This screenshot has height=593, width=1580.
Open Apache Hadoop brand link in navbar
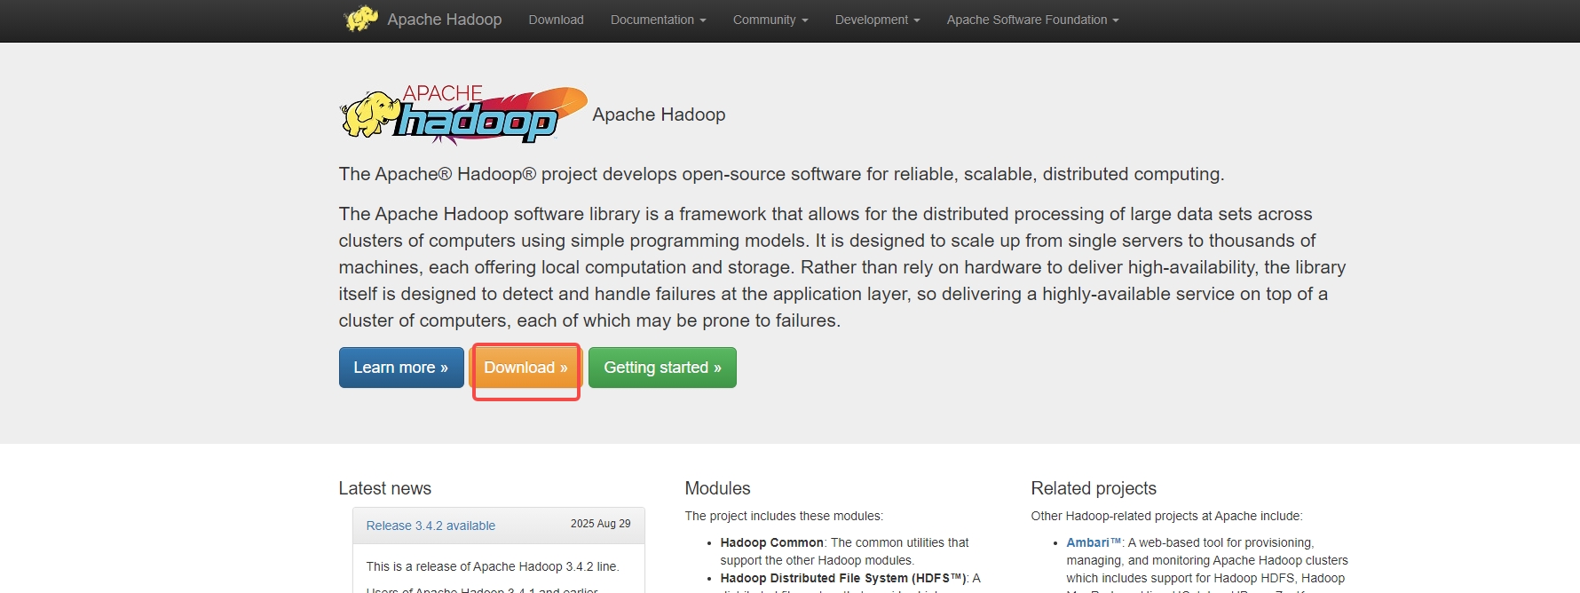pyautogui.click(x=444, y=20)
